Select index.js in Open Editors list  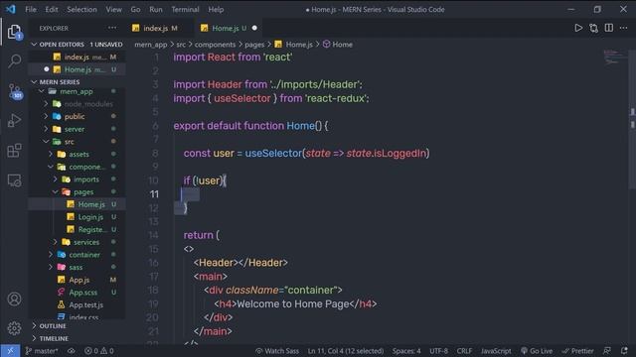[x=77, y=58]
